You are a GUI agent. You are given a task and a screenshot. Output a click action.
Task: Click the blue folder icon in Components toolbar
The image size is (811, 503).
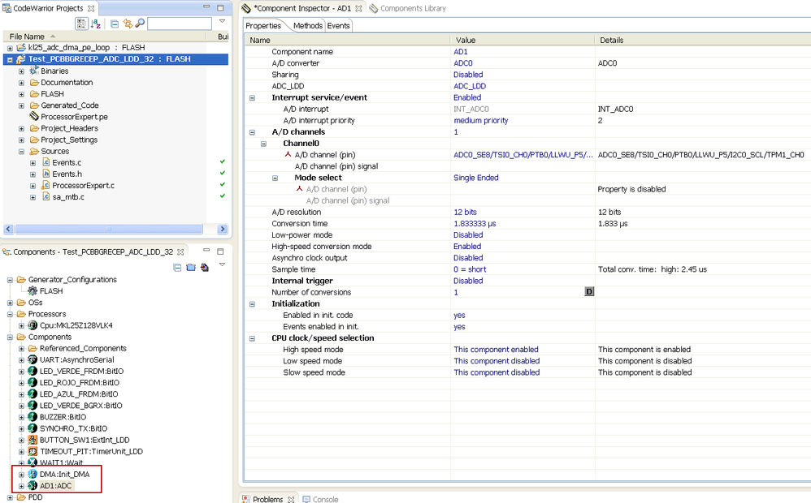[x=191, y=268]
